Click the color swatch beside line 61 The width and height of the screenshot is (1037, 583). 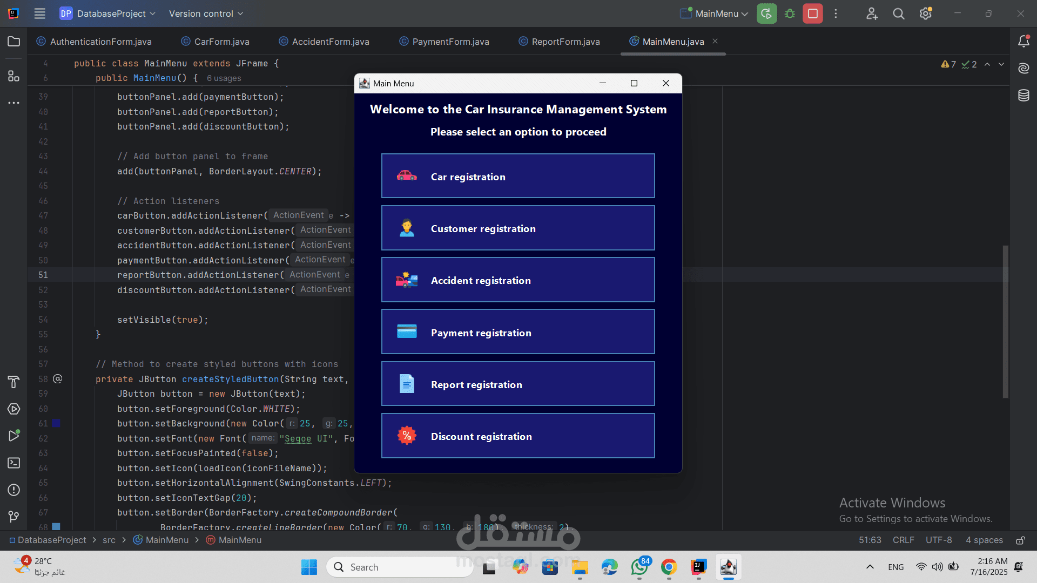pos(56,424)
